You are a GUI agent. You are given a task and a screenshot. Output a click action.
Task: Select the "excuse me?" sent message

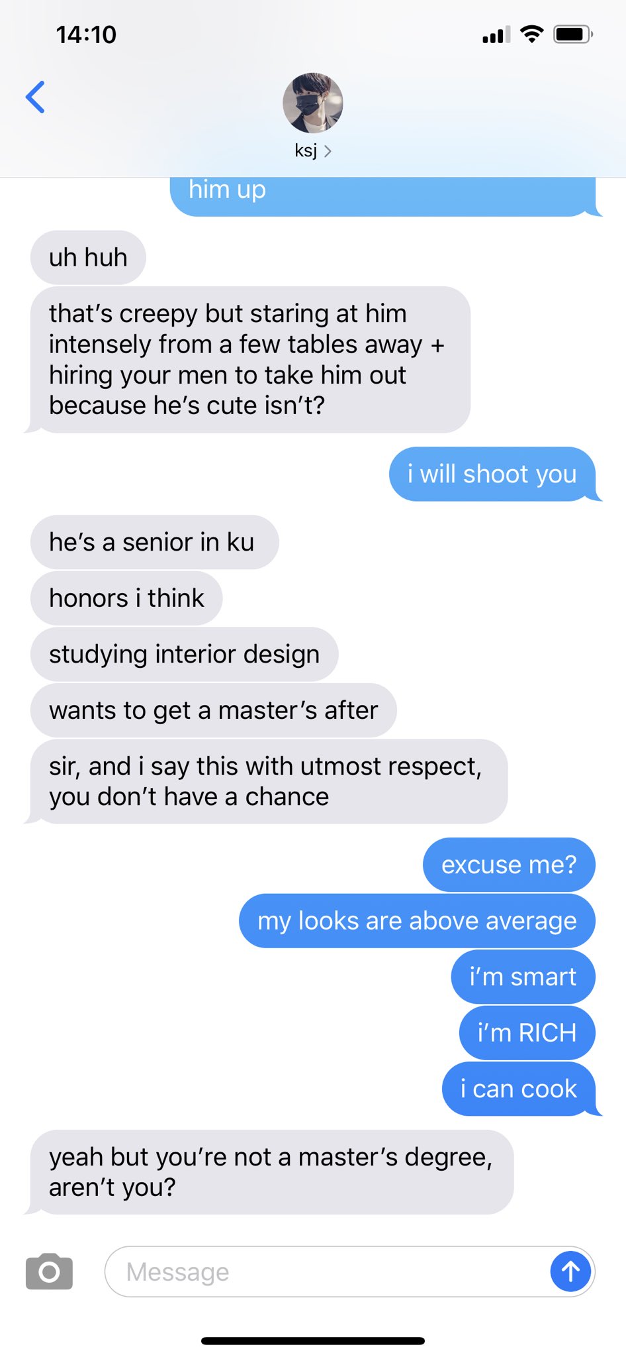click(509, 865)
